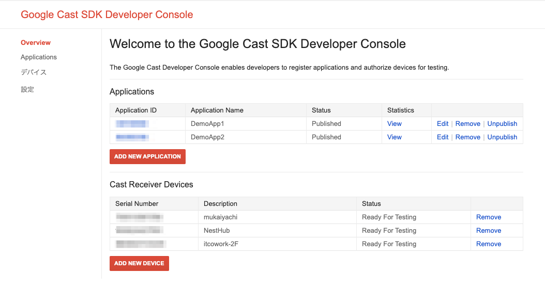Unpublish the DemoApp2 application
545x288 pixels.
coord(502,137)
